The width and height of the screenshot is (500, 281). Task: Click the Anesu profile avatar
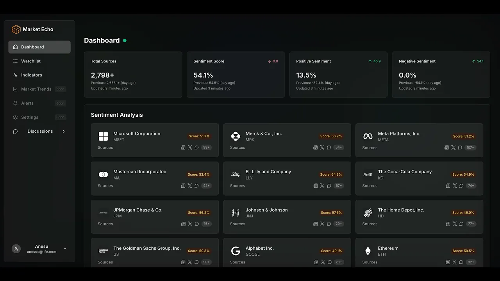(16, 249)
